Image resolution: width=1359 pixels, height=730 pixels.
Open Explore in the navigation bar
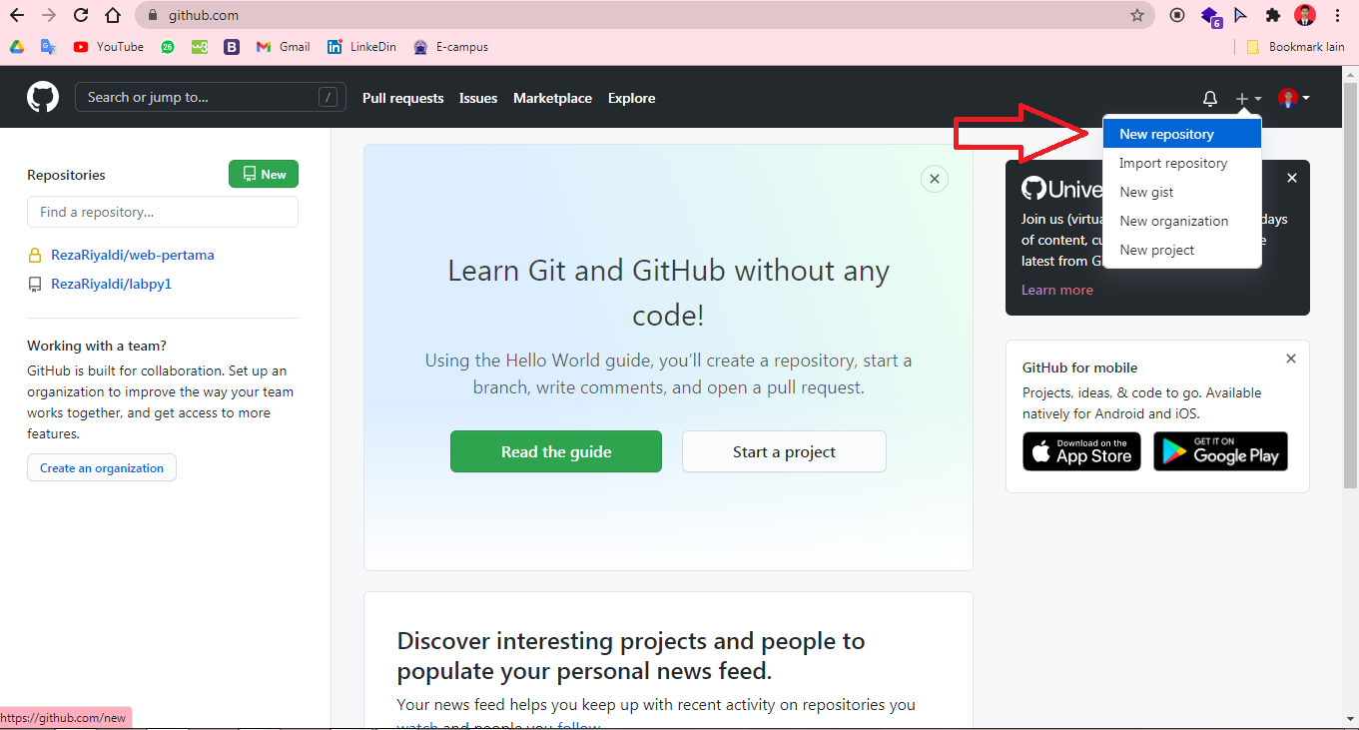point(631,98)
